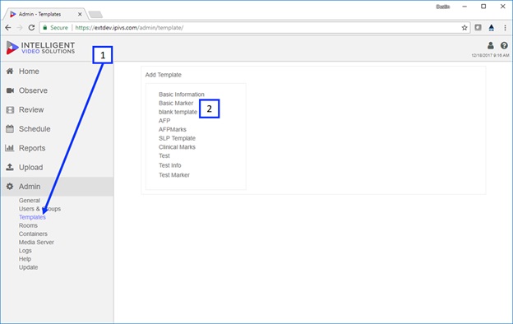The width and height of the screenshot is (513, 324).
Task: Open Update admin submenu
Action: point(28,267)
